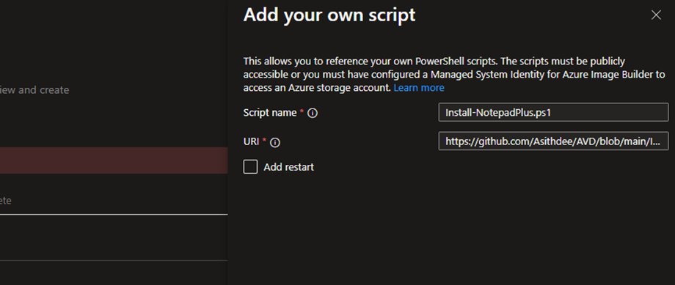Viewport: 675px width, 285px height.
Task: Focus the Script name field containing Install-NotepadPlus.ps1
Action: [x=553, y=113]
